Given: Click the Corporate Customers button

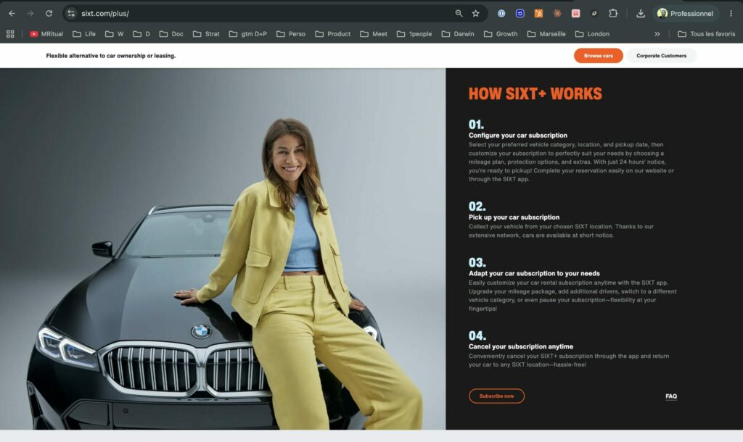Looking at the screenshot, I should (x=662, y=56).
